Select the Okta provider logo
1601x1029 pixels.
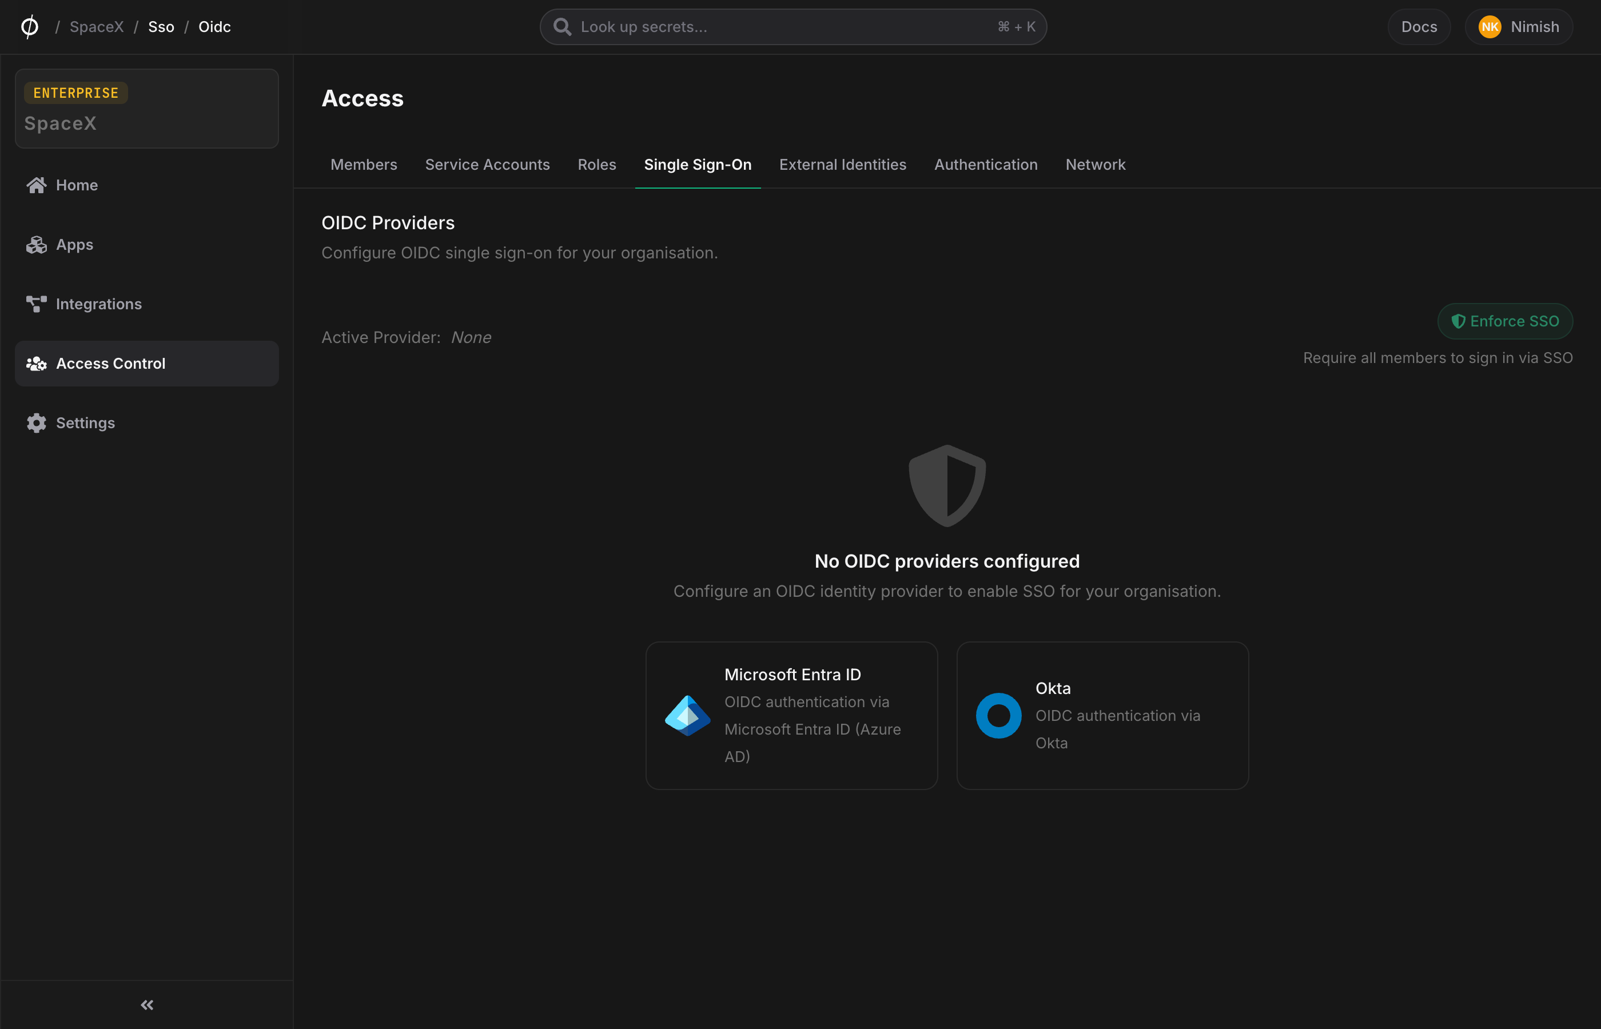[x=998, y=715]
